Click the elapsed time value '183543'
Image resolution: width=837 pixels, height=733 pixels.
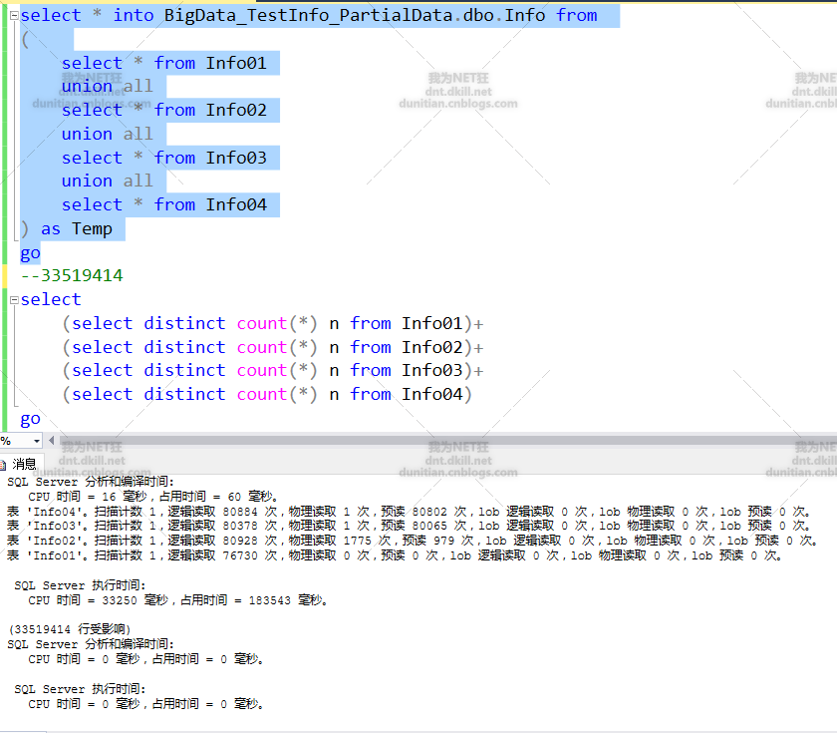pyautogui.click(x=270, y=600)
